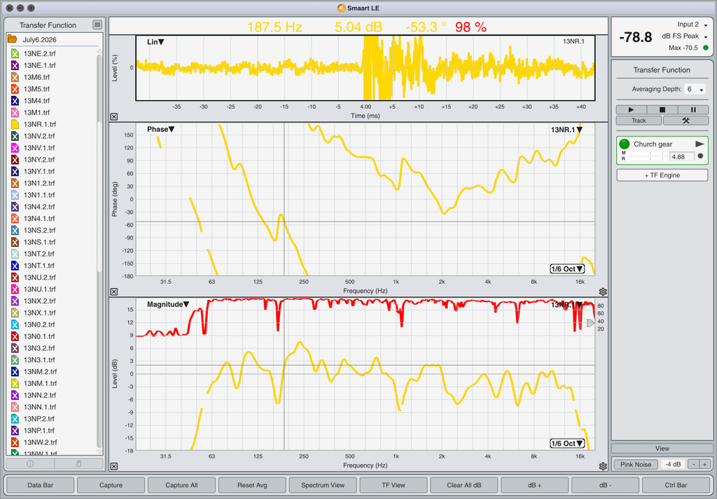This screenshot has height=499, width=717.
Task: Open the phase plot 1/6 Oct smoothing dropdown
Action: [567, 268]
